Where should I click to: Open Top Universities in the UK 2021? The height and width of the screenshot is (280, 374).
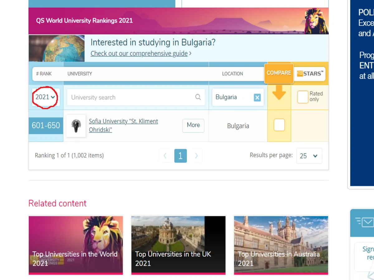[178, 245]
